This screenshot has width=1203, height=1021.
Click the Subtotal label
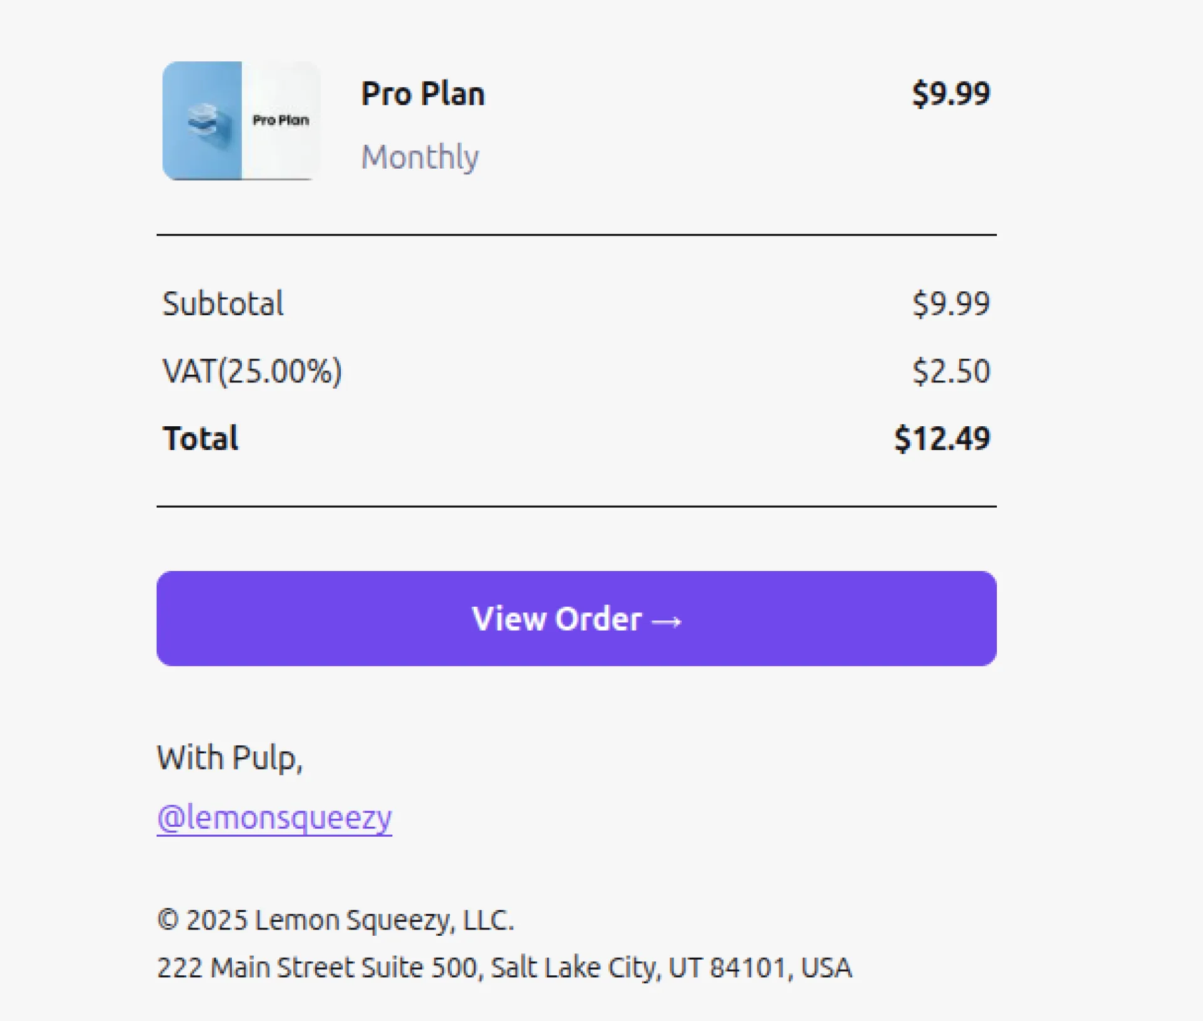tap(223, 304)
